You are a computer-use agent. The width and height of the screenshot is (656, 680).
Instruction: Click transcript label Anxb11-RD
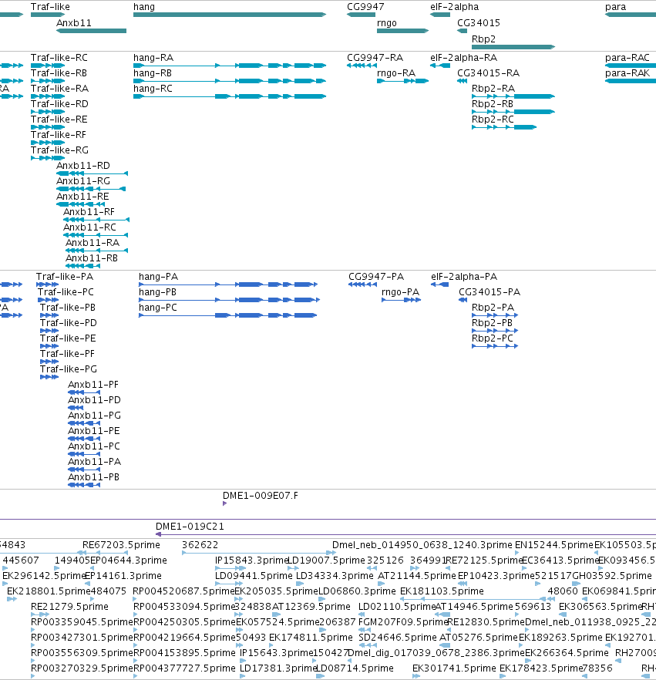(x=83, y=166)
